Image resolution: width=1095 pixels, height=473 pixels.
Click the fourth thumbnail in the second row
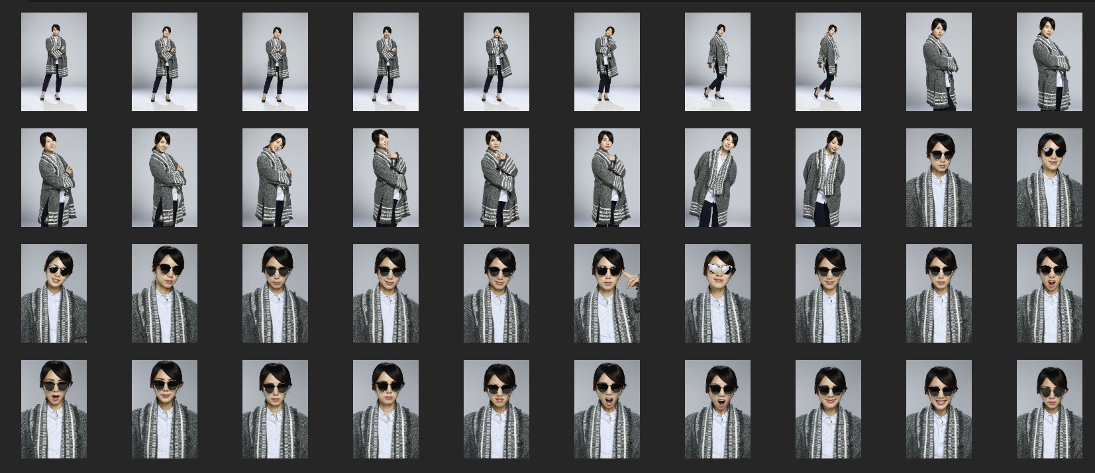point(386,177)
